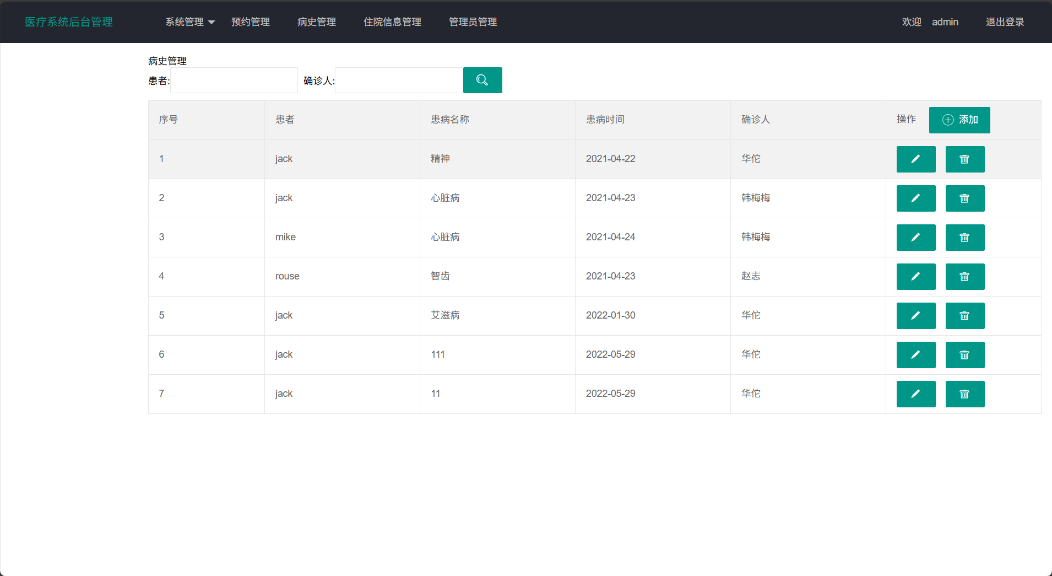Image resolution: width=1052 pixels, height=576 pixels.
Task: Go to 病史管理 in navigation bar
Action: click(317, 22)
